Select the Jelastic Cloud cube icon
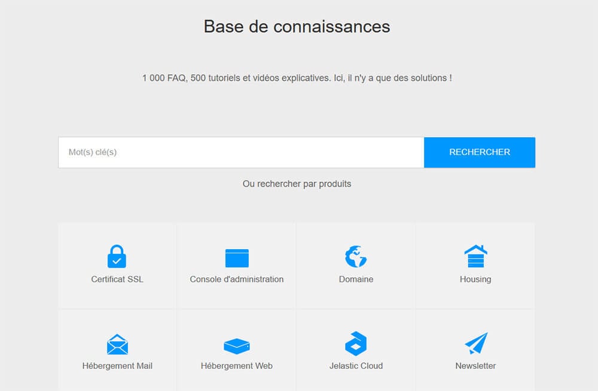The width and height of the screenshot is (598, 391). 356,341
